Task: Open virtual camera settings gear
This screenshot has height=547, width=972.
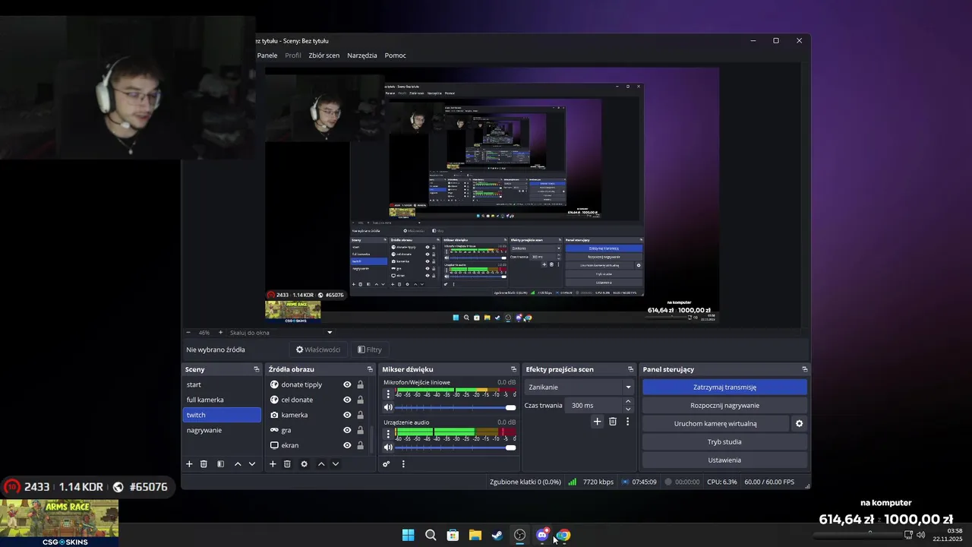Action: click(x=799, y=423)
